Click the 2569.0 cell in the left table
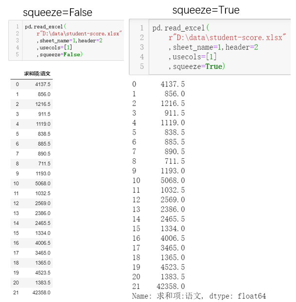The width and height of the screenshot is (296, 302). pos(43,203)
